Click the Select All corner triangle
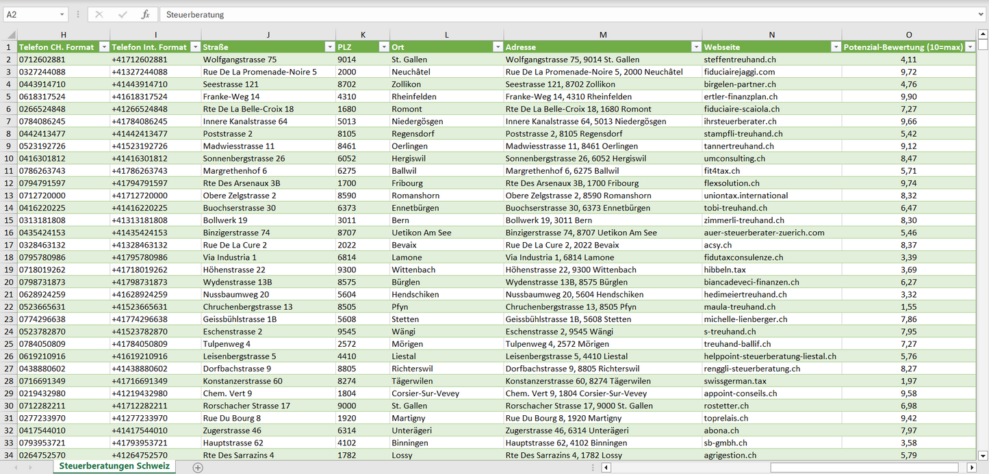Viewport: 989px width, 474px height. pos(11,35)
